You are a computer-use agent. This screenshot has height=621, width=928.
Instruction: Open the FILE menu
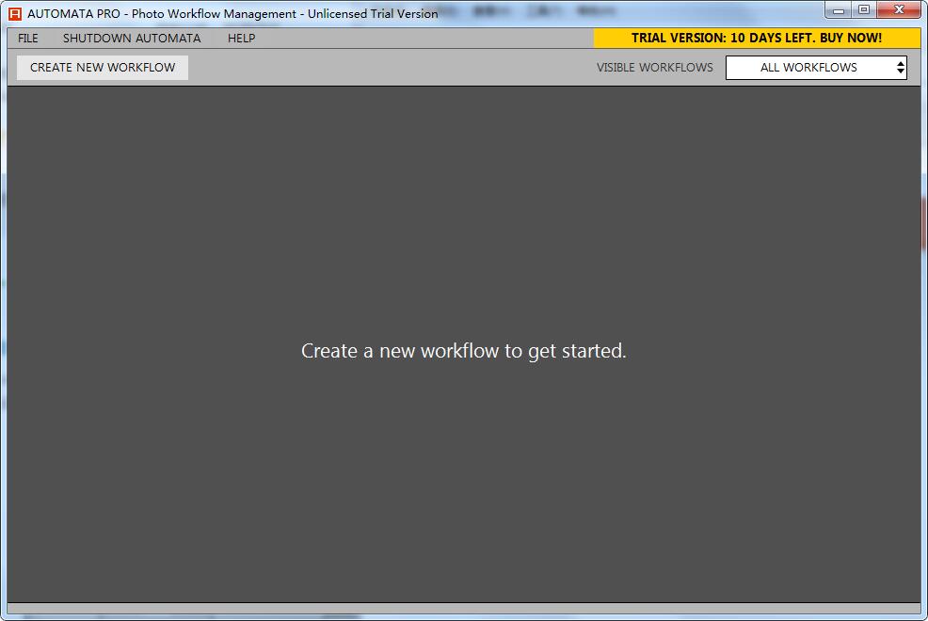[x=28, y=39]
